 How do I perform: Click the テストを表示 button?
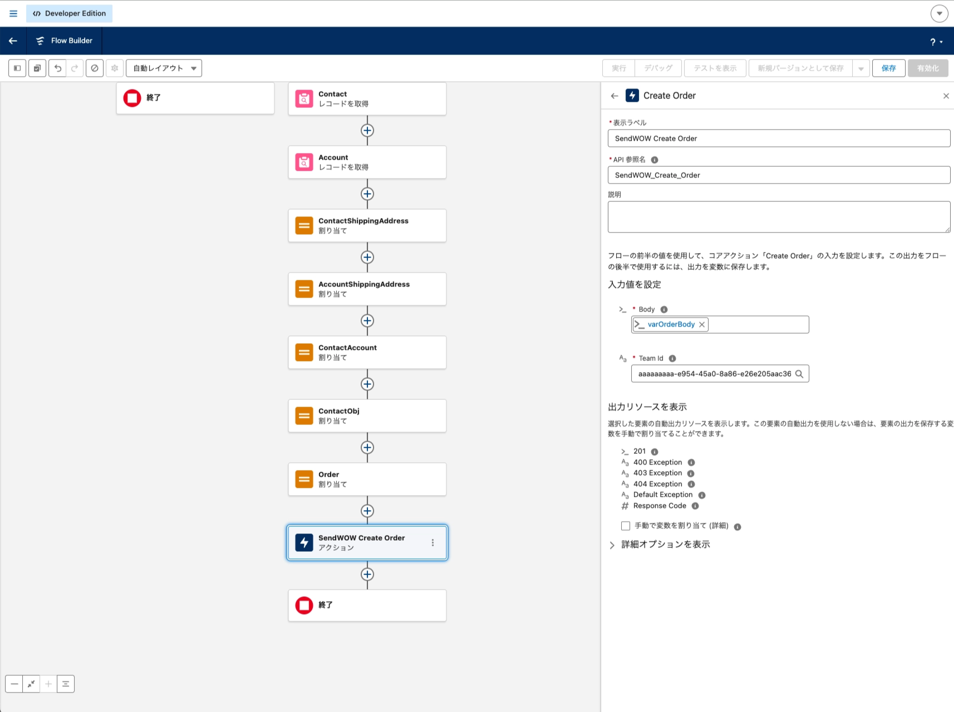[x=715, y=68]
